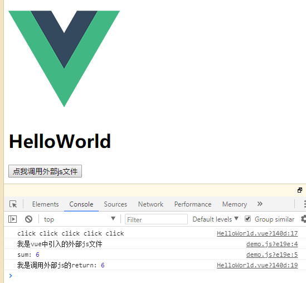Open the HelloWorld.vue?140d:17 source link
Image resolution: width=306 pixels, height=283 pixels.
tap(257, 233)
